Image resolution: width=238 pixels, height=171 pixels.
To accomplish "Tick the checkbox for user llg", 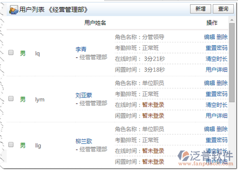I will (11, 144).
